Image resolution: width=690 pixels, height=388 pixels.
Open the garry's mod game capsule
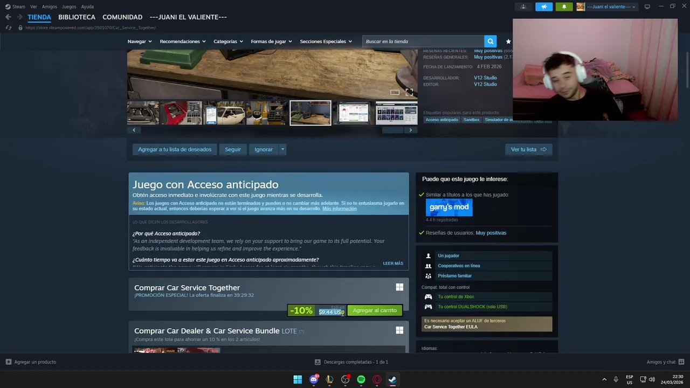coord(449,207)
